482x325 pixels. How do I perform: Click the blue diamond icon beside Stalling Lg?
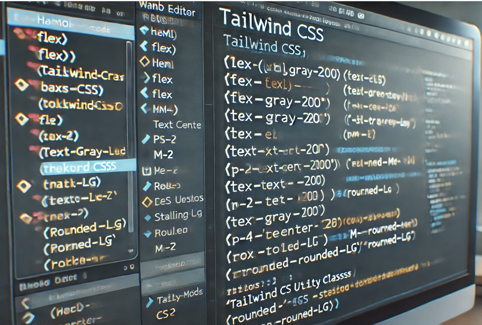[148, 218]
